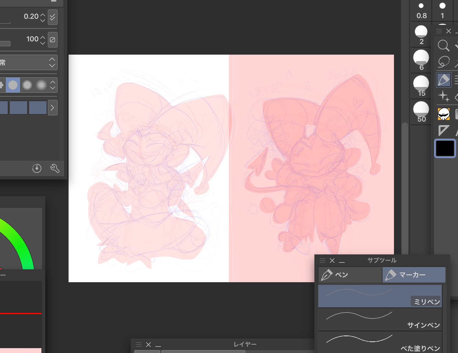
Task: Select the lasso selection tool
Action: coord(443,61)
